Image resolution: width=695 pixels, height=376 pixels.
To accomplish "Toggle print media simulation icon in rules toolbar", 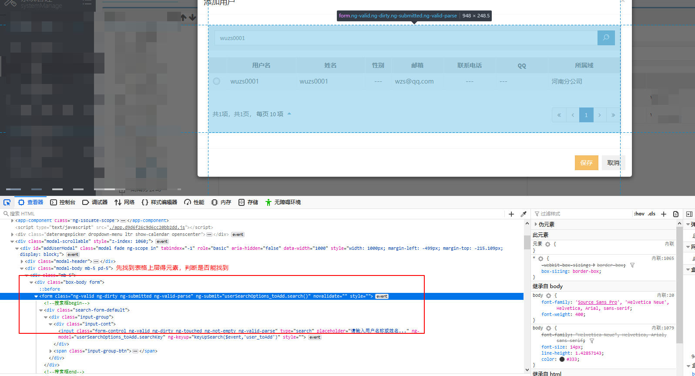I will pos(676,214).
